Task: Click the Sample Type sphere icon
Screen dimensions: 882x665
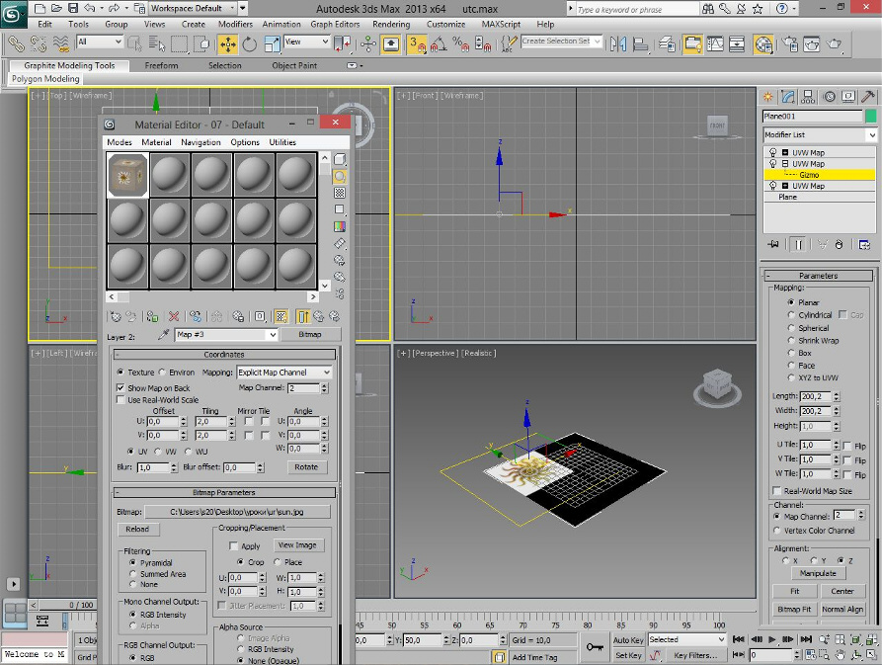Action: tap(340, 176)
